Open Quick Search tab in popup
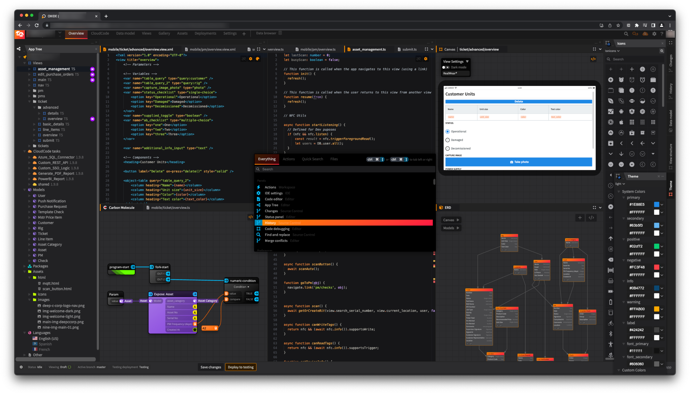The height and width of the screenshot is (394, 690). (x=312, y=159)
